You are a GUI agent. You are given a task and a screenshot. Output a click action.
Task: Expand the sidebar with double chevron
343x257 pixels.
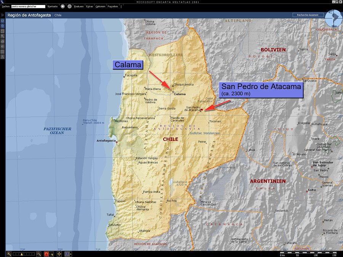[3, 15]
